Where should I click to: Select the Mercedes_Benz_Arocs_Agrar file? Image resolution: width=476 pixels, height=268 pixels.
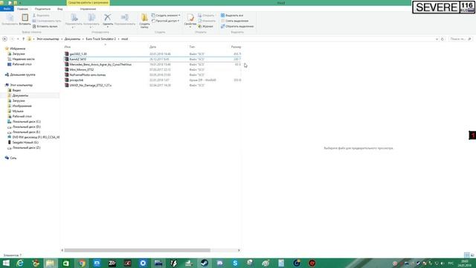152,65
